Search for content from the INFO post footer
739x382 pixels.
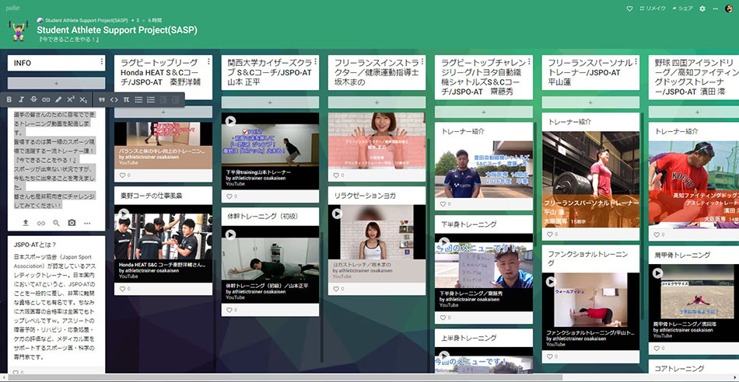[x=56, y=223]
